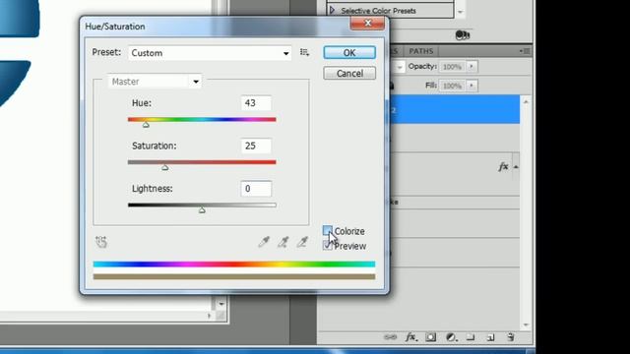Confirm with the OK button

(349, 52)
